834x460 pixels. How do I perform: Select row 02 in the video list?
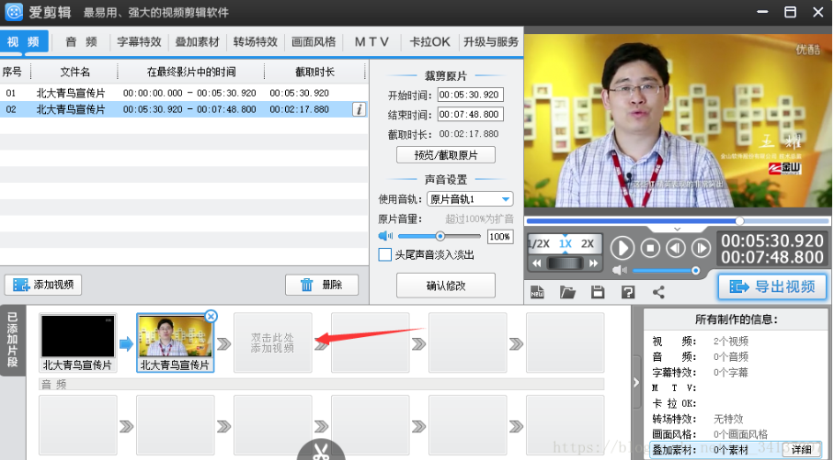[x=184, y=109]
